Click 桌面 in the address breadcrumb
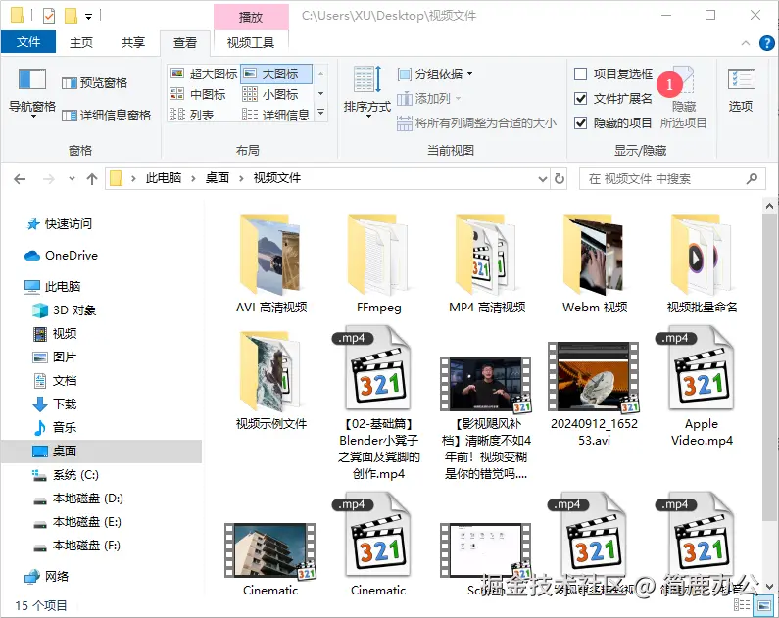The image size is (779, 618). point(218,178)
